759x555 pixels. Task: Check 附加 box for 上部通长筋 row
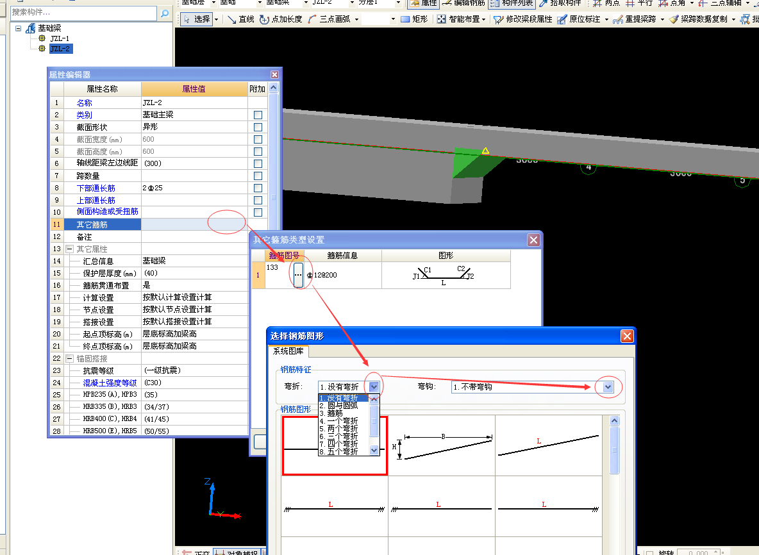click(x=258, y=201)
